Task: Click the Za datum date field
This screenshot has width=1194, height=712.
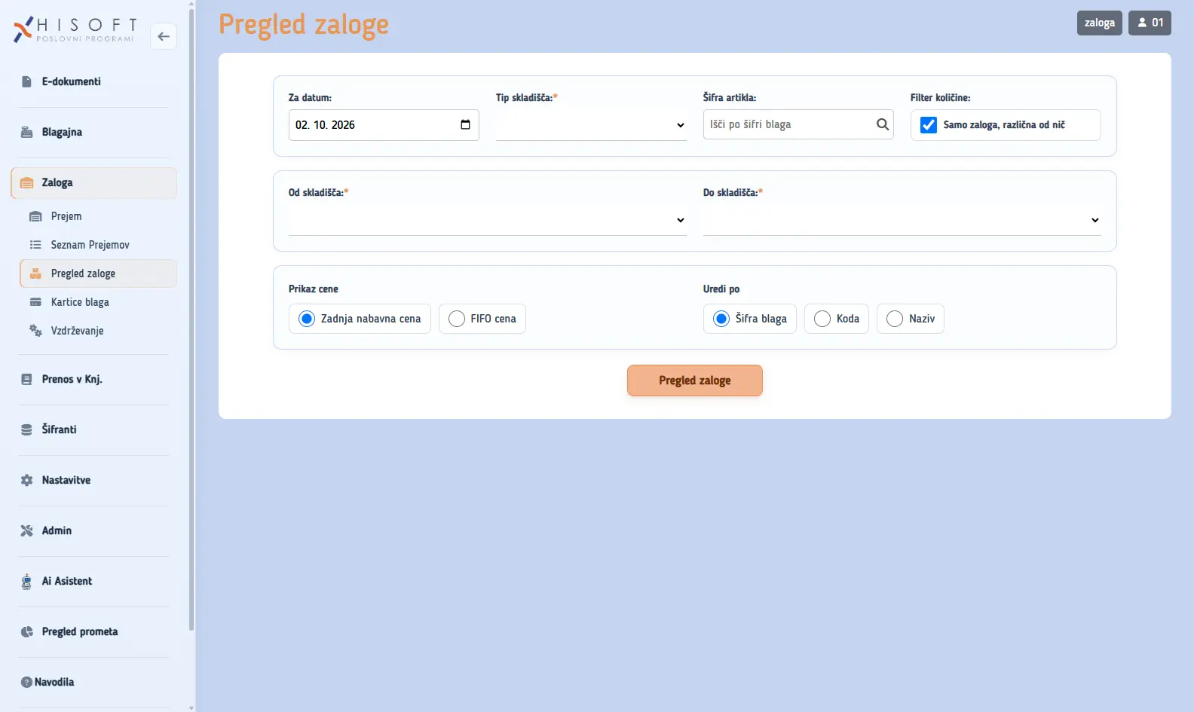Action: [x=384, y=125]
